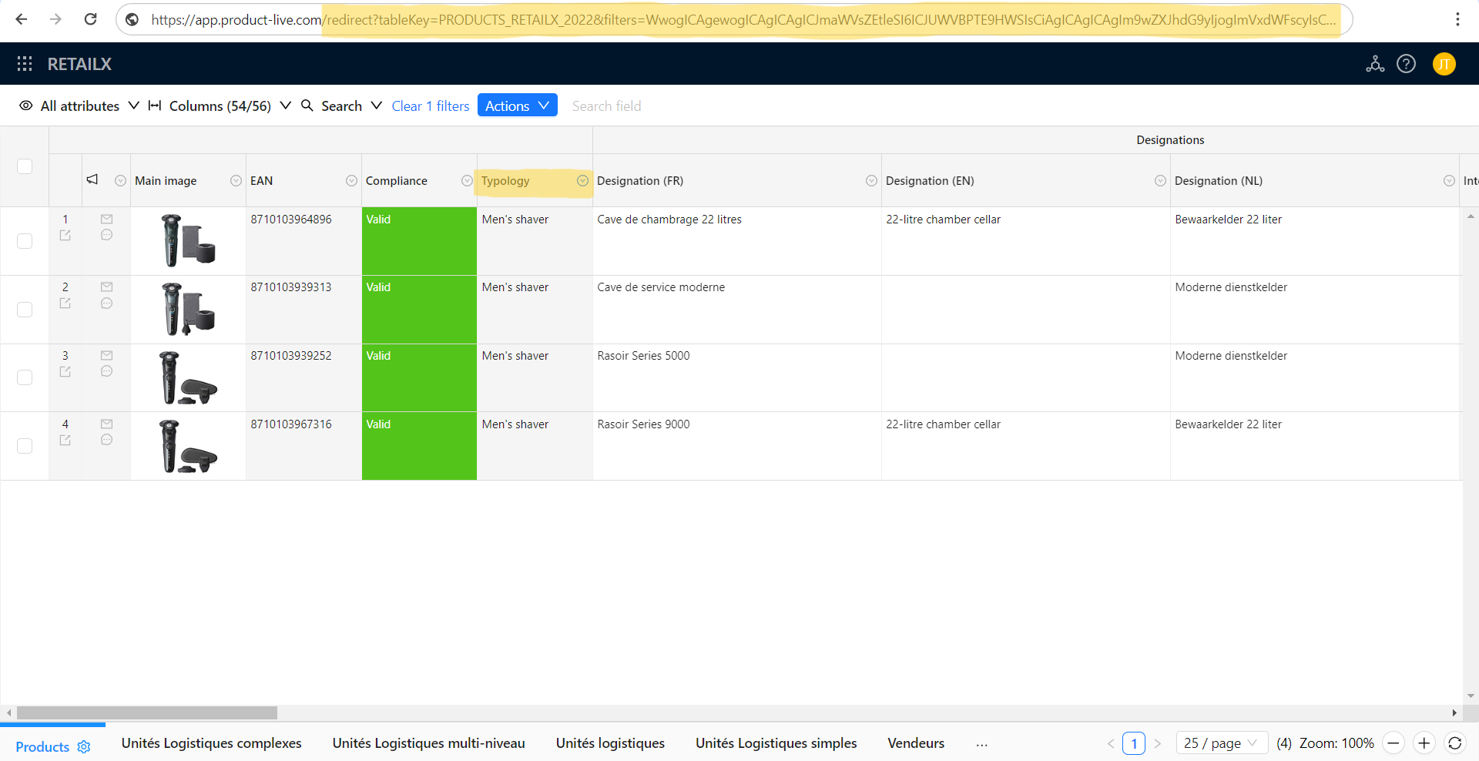This screenshot has width=1479, height=761.
Task: Switch to Unités Logistiques complexes tab
Action: tap(211, 743)
